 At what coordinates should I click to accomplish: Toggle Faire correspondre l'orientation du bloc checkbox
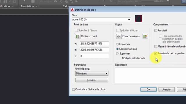click(x=160, y=36)
